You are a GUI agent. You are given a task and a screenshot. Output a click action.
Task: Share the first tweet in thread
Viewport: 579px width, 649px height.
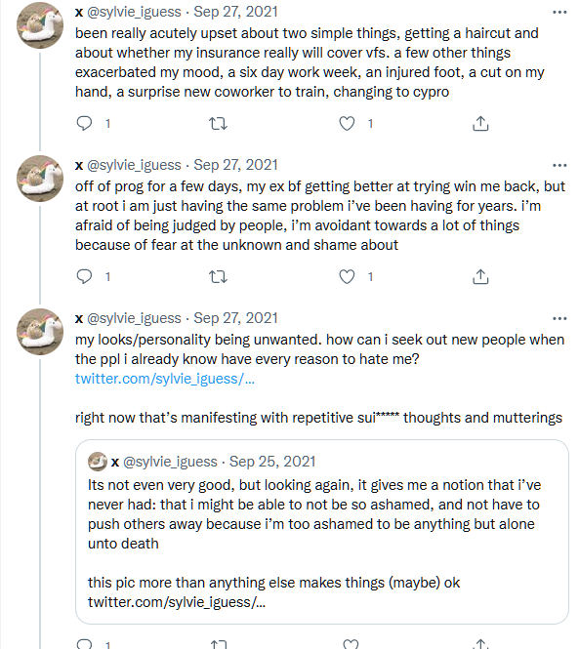480,123
